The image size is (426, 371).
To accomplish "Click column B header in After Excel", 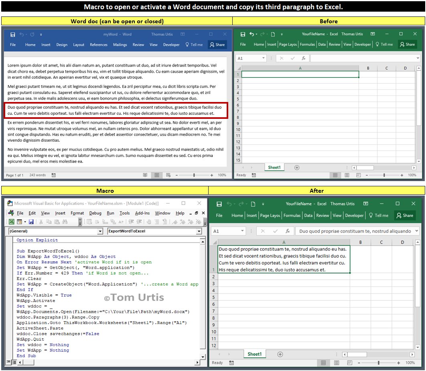I will pyautogui.click(x=360, y=242).
